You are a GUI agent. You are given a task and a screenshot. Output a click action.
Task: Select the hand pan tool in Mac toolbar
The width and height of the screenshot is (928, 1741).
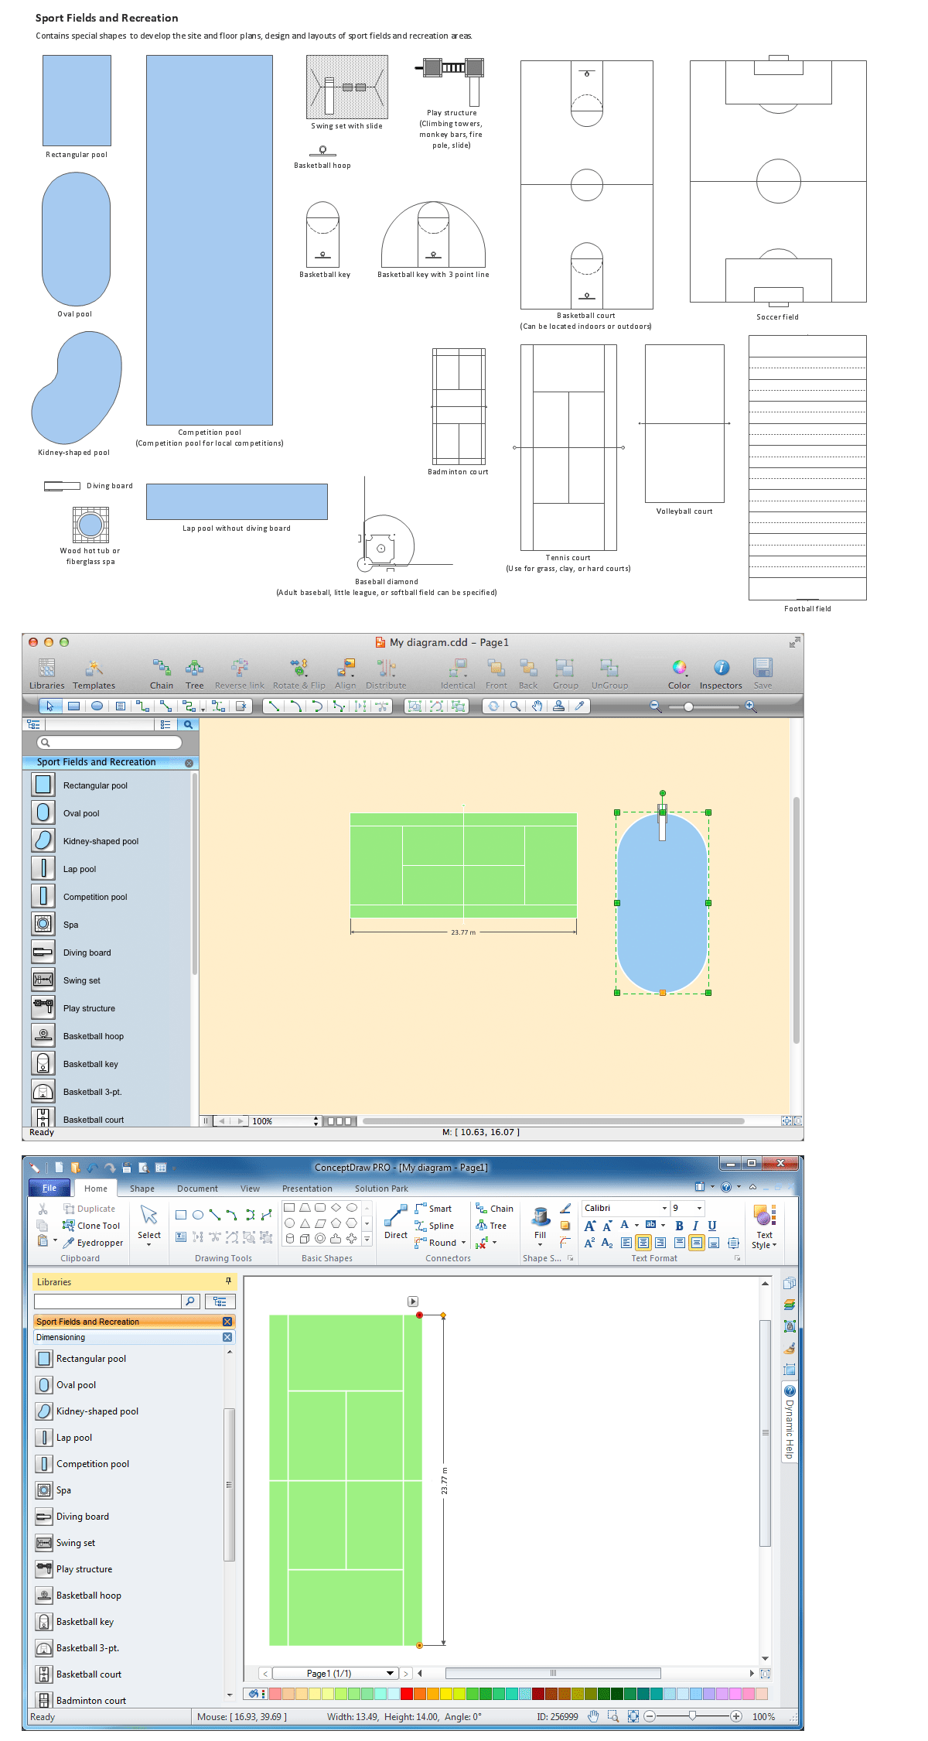(537, 706)
